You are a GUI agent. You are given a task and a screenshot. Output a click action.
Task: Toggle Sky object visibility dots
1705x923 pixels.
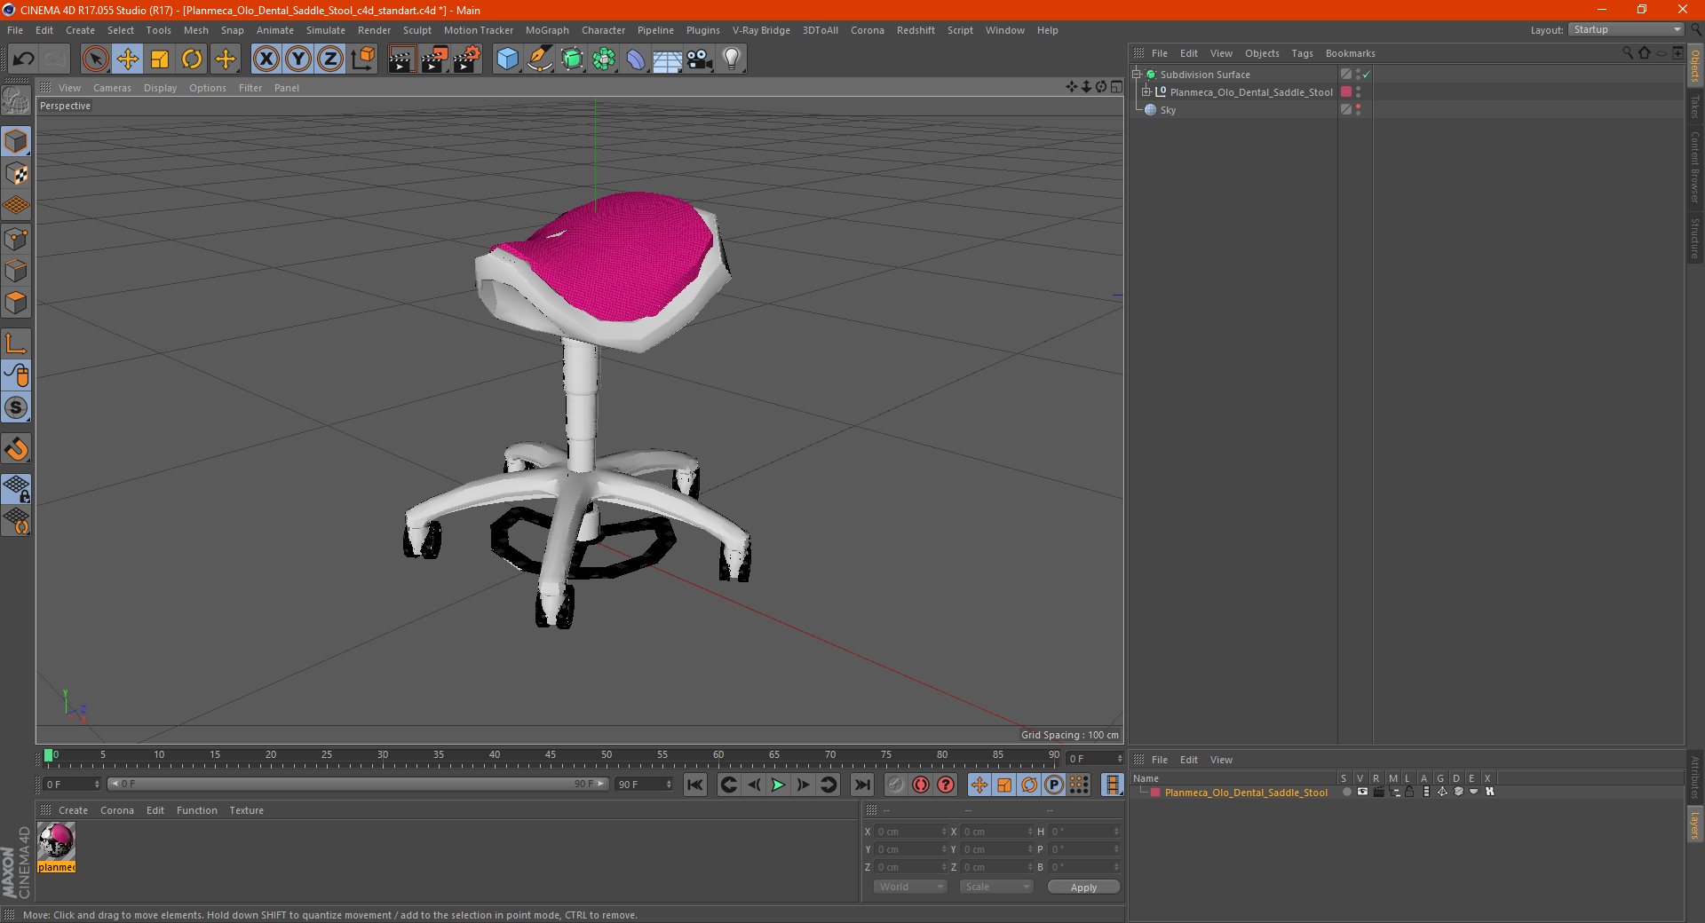coord(1359,109)
